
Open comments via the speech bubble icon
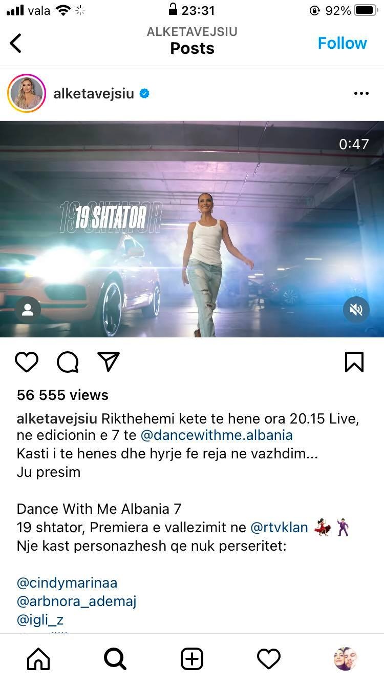(68, 362)
